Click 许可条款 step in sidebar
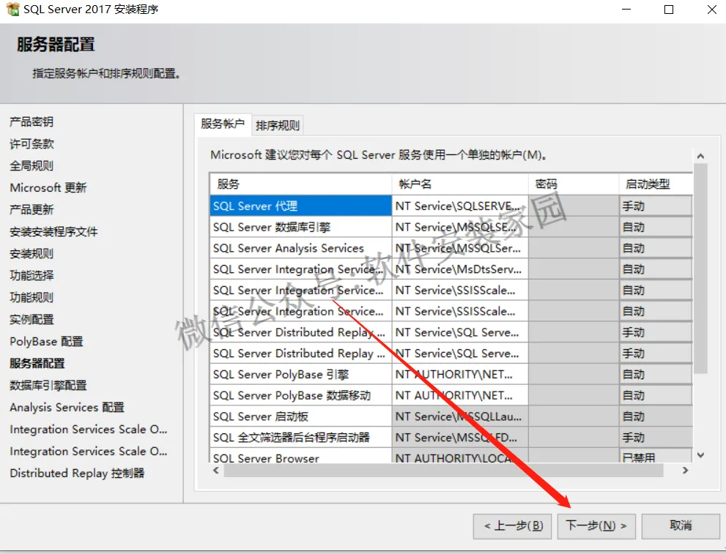726x554 pixels. [32, 144]
